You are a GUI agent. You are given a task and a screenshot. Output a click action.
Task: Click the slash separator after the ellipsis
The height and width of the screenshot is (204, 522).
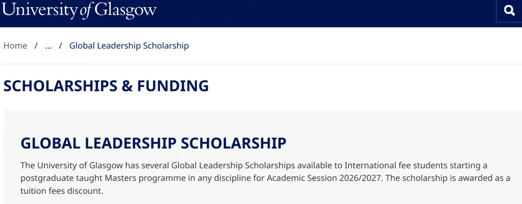pos(60,46)
